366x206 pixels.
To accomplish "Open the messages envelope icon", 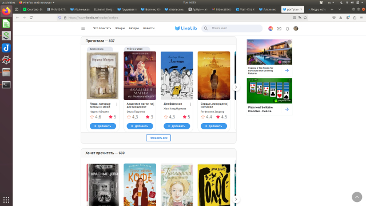I will [x=279, y=29].
